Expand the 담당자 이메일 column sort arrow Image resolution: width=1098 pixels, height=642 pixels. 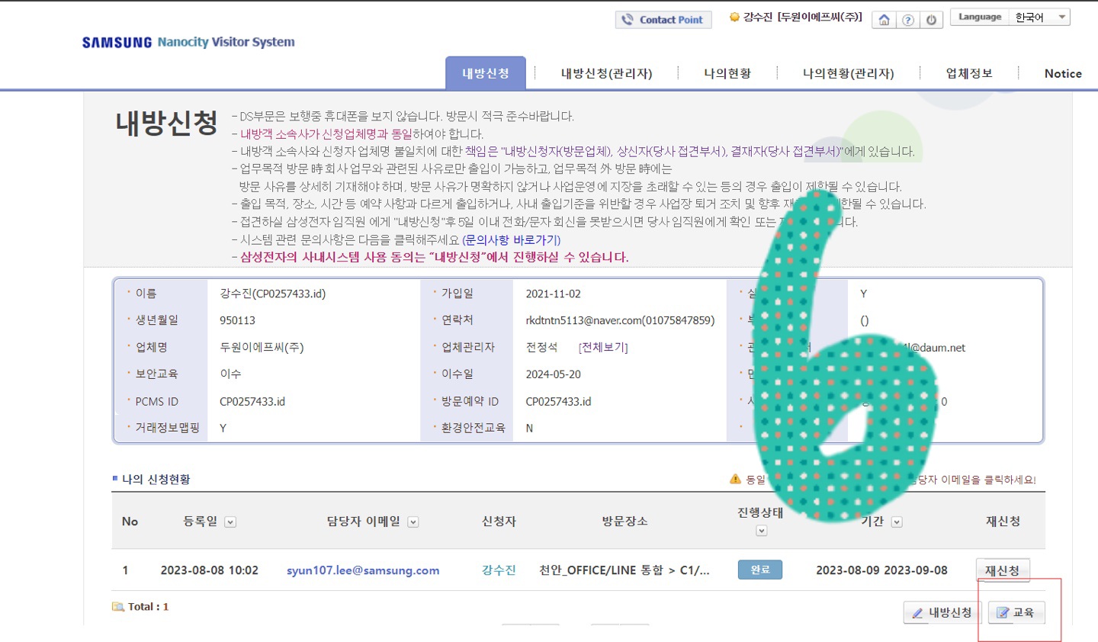click(413, 522)
